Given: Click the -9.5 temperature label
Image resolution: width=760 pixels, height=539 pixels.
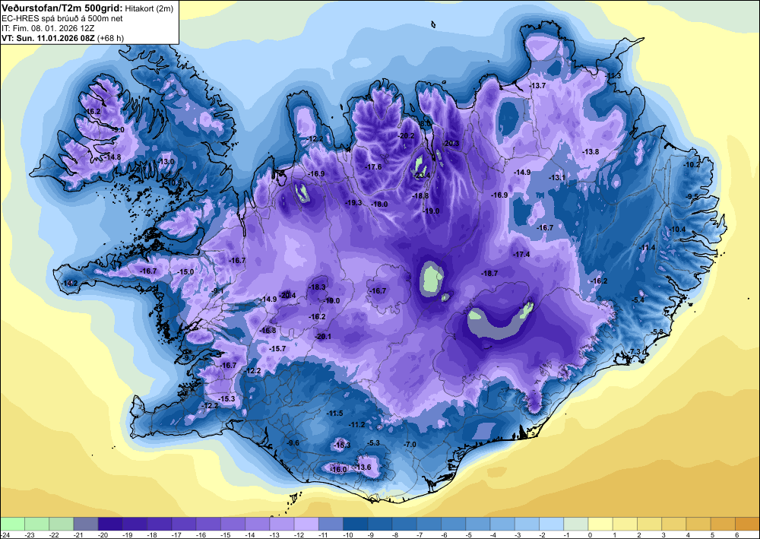Looking at the screenshot, I should pos(692,196).
